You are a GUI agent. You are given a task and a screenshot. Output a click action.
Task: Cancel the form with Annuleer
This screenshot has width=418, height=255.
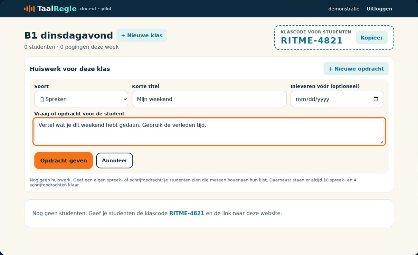[x=114, y=161]
